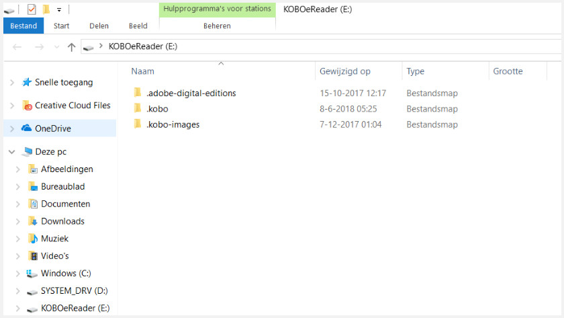Screen dimensions: 564x318
Task: Click the Muziek music folder icon
Action: tap(33, 239)
